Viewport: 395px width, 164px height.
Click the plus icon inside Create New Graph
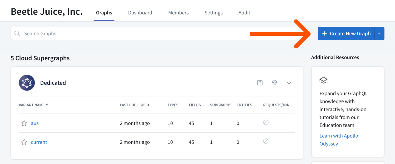[324, 33]
